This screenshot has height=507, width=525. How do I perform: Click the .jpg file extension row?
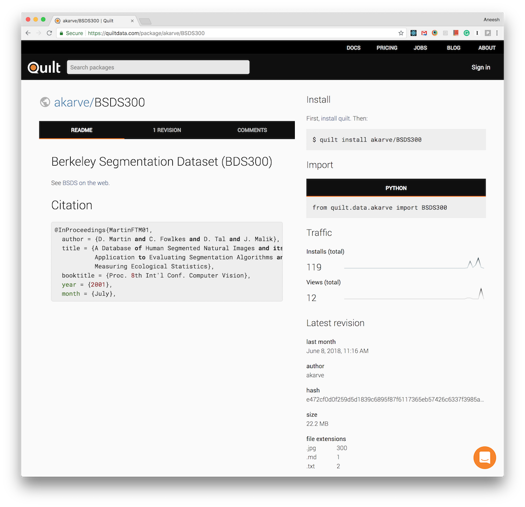tap(327, 448)
